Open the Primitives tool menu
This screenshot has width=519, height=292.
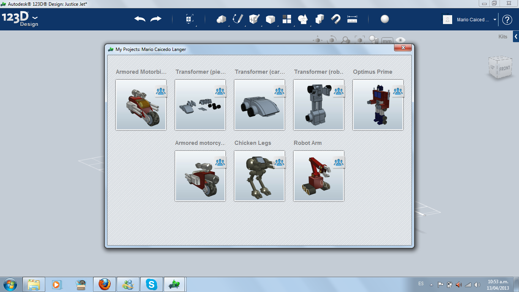pyautogui.click(x=221, y=19)
